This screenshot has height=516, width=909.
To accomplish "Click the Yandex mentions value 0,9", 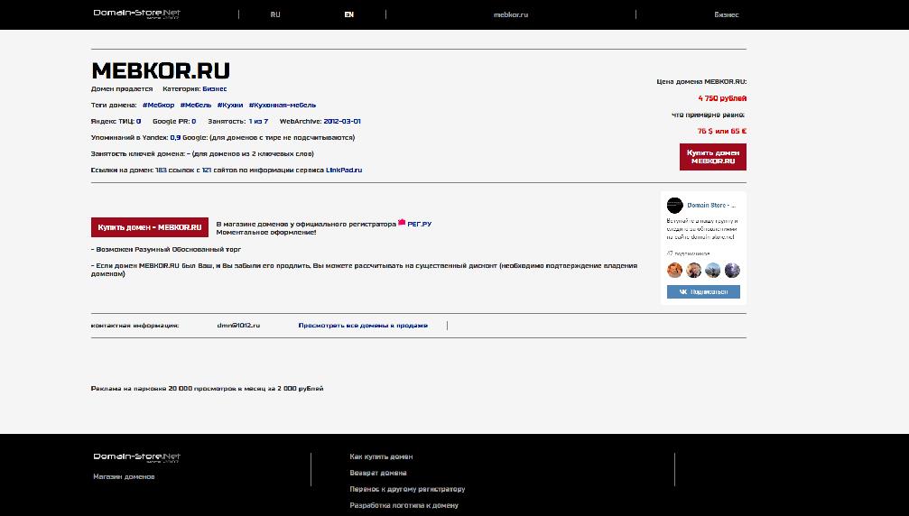I will tap(175, 138).
